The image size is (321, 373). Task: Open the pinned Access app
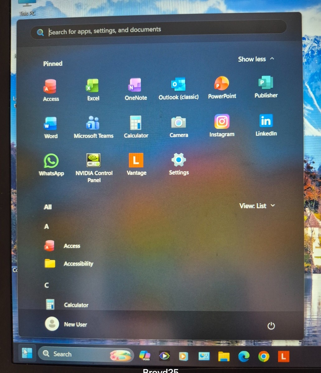click(x=50, y=90)
